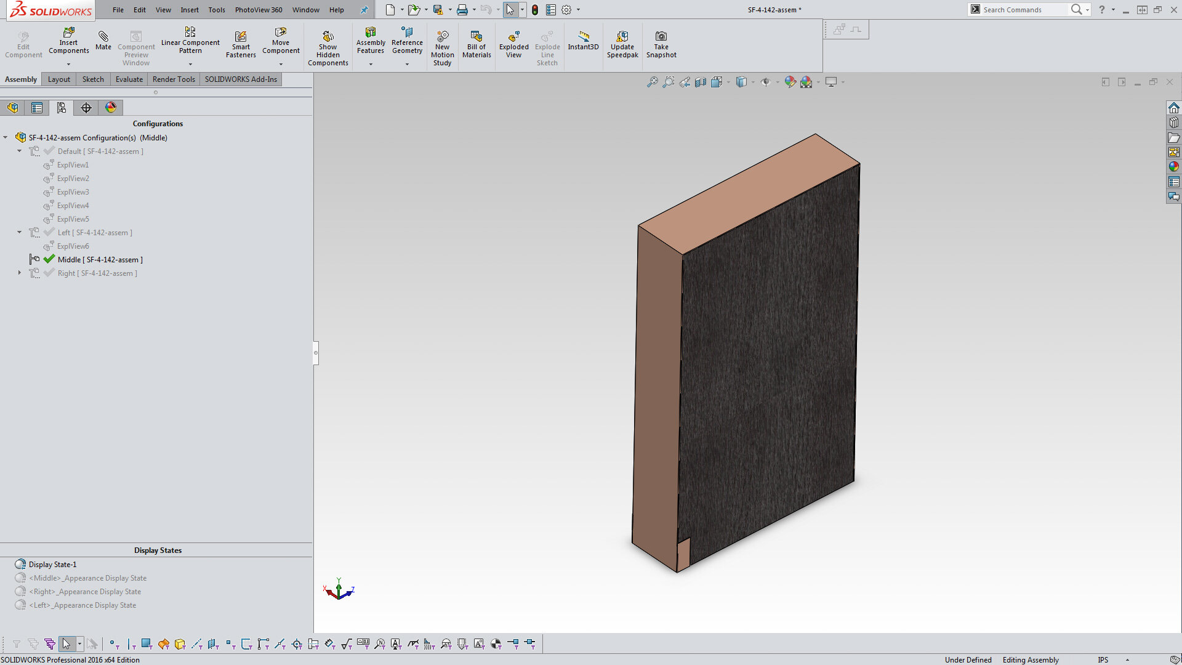This screenshot has width=1182, height=665.
Task: Open Linear Component Pattern tool
Action: point(190,41)
